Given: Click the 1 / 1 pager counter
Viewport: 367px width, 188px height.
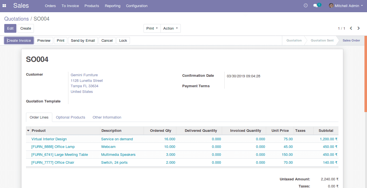Looking at the screenshot, I should point(342,29).
